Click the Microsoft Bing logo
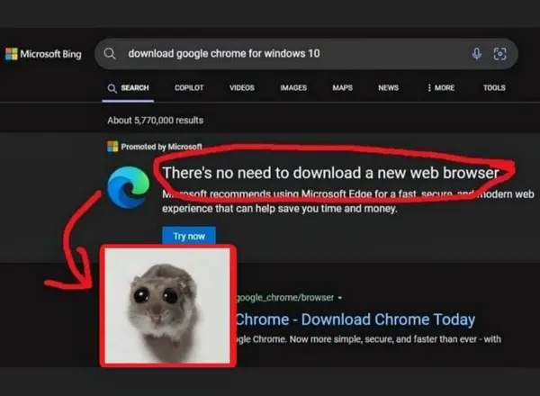Screen dimensions: 540x396 [43, 54]
